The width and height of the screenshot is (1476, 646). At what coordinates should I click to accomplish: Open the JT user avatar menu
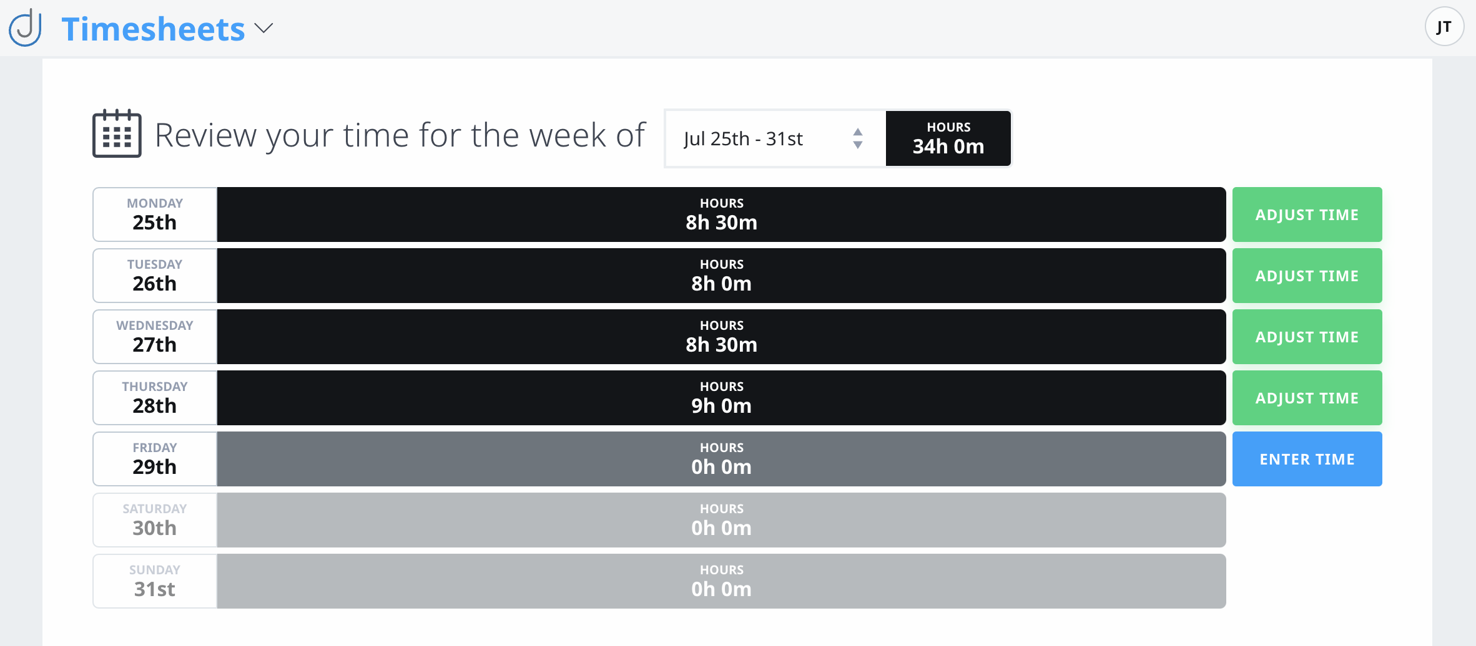(x=1445, y=27)
